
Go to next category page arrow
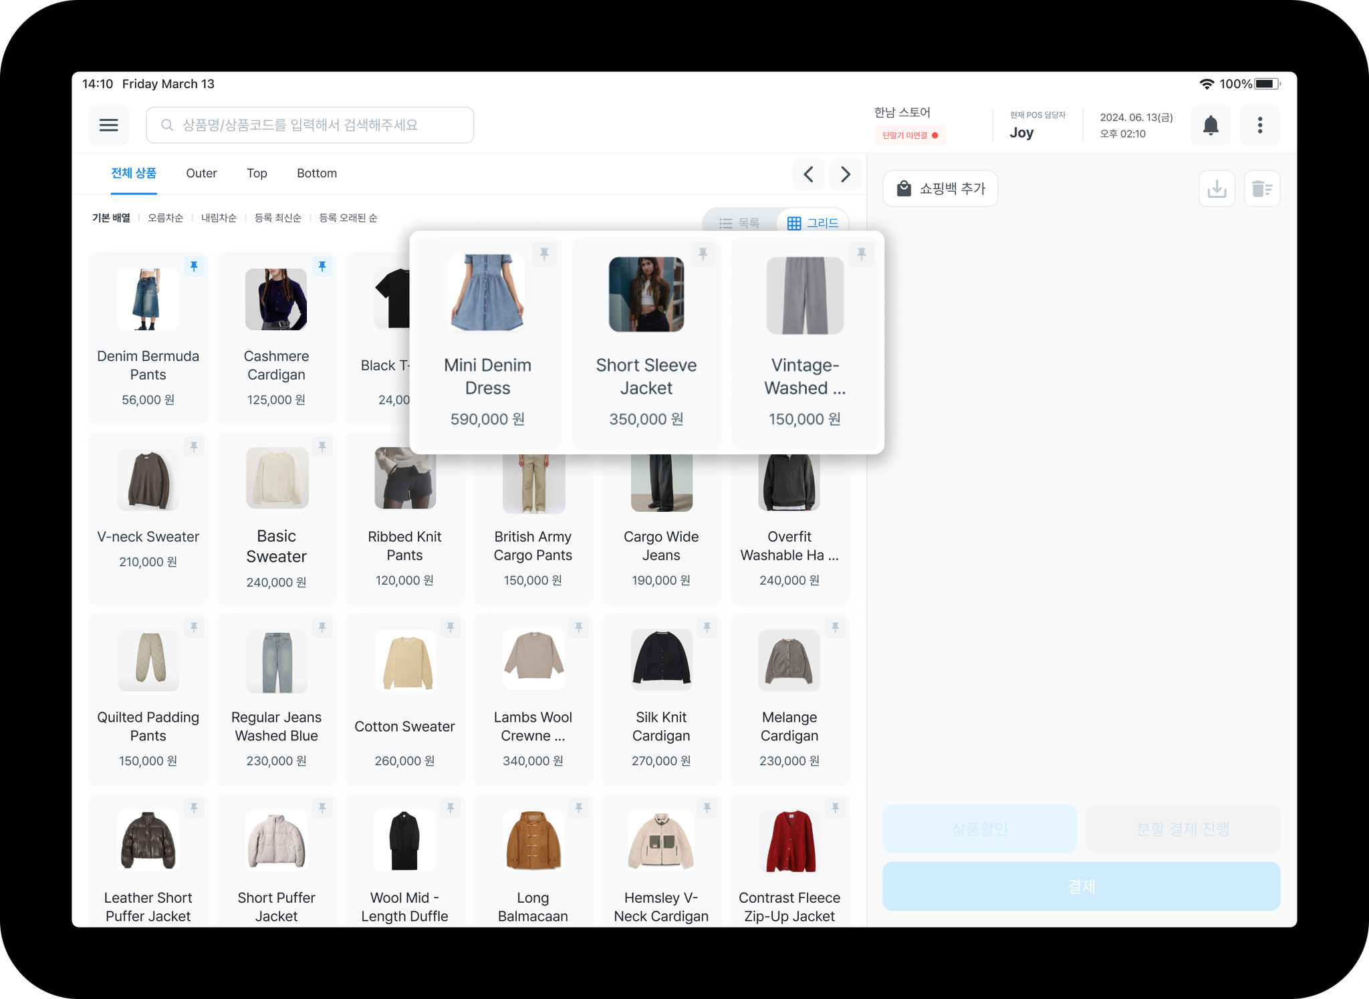coord(846,174)
